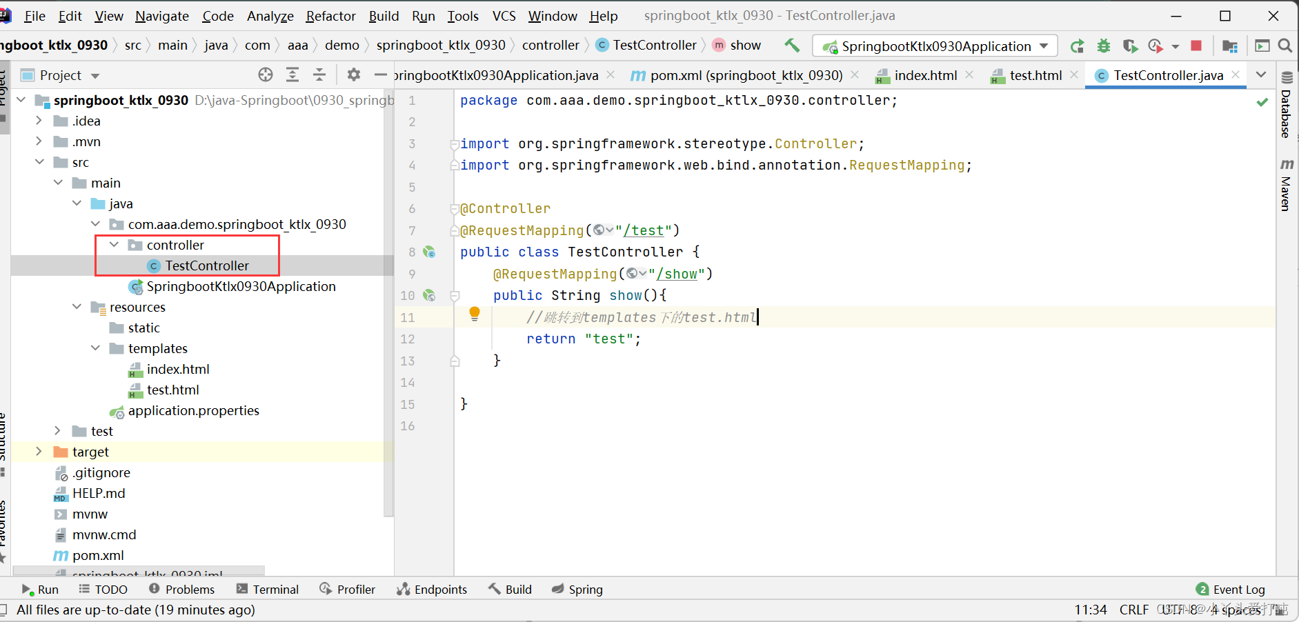Open Project panel gear settings
The width and height of the screenshot is (1299, 622).
coord(354,74)
